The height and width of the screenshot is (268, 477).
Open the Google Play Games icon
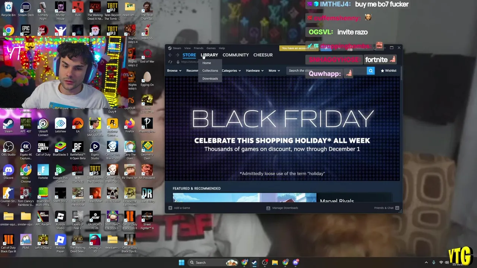tap(60, 174)
